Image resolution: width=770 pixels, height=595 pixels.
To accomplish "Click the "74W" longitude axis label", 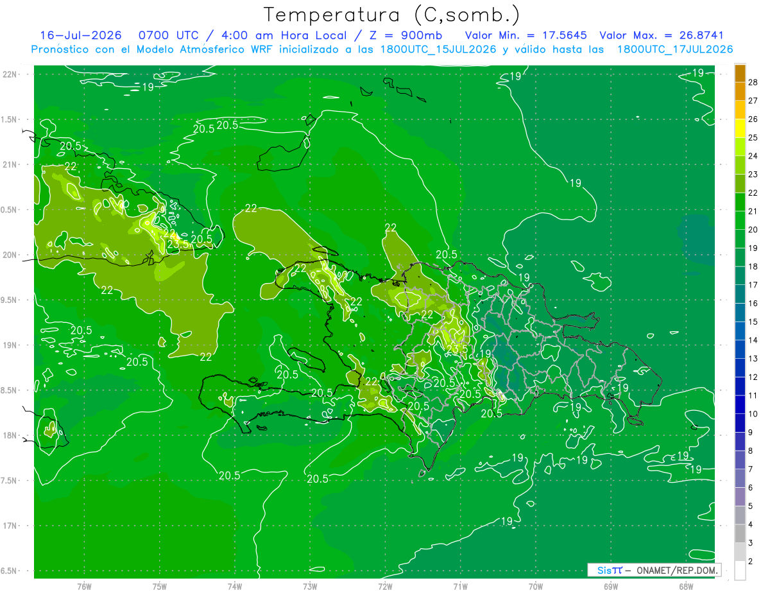I will pyautogui.click(x=235, y=586).
